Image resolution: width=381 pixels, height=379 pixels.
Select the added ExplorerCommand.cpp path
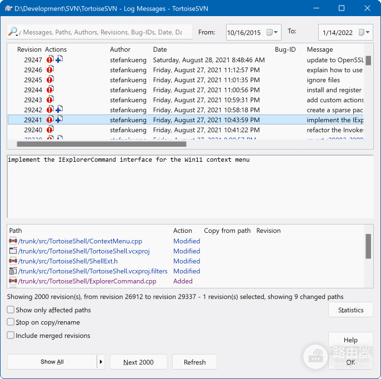point(87,281)
